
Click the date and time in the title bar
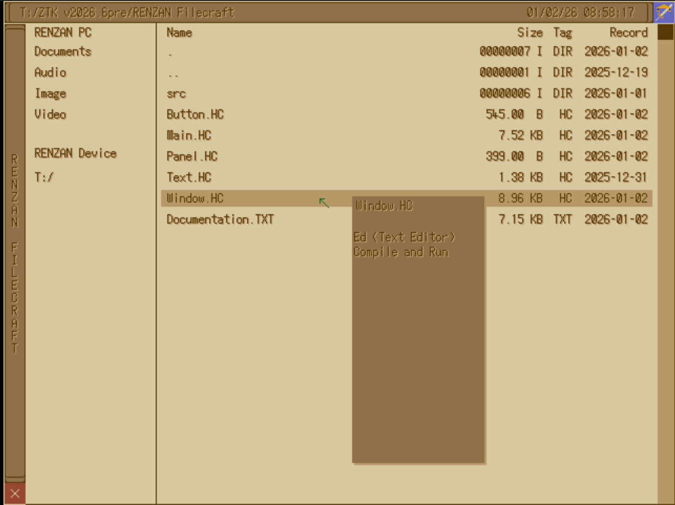pos(581,12)
